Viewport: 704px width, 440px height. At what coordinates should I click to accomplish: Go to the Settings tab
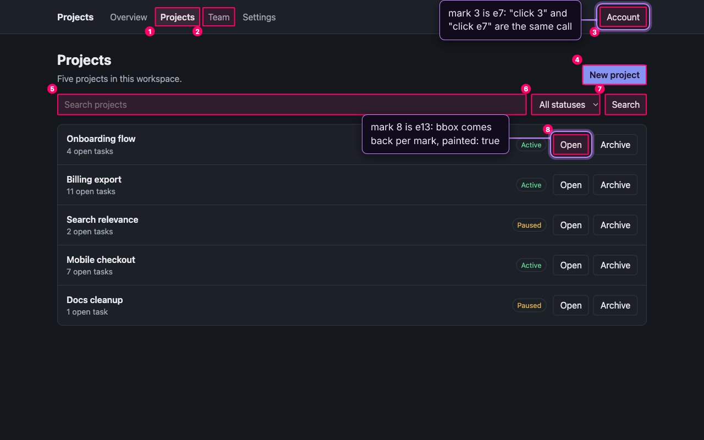coord(259,17)
